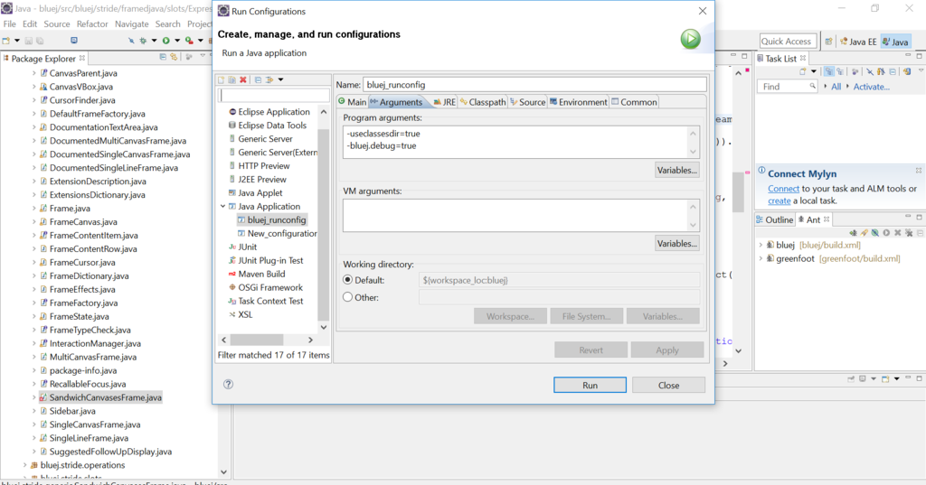This screenshot has width=926, height=485.
Task: Collapse all configurations in the dialog tree
Action: [258, 79]
